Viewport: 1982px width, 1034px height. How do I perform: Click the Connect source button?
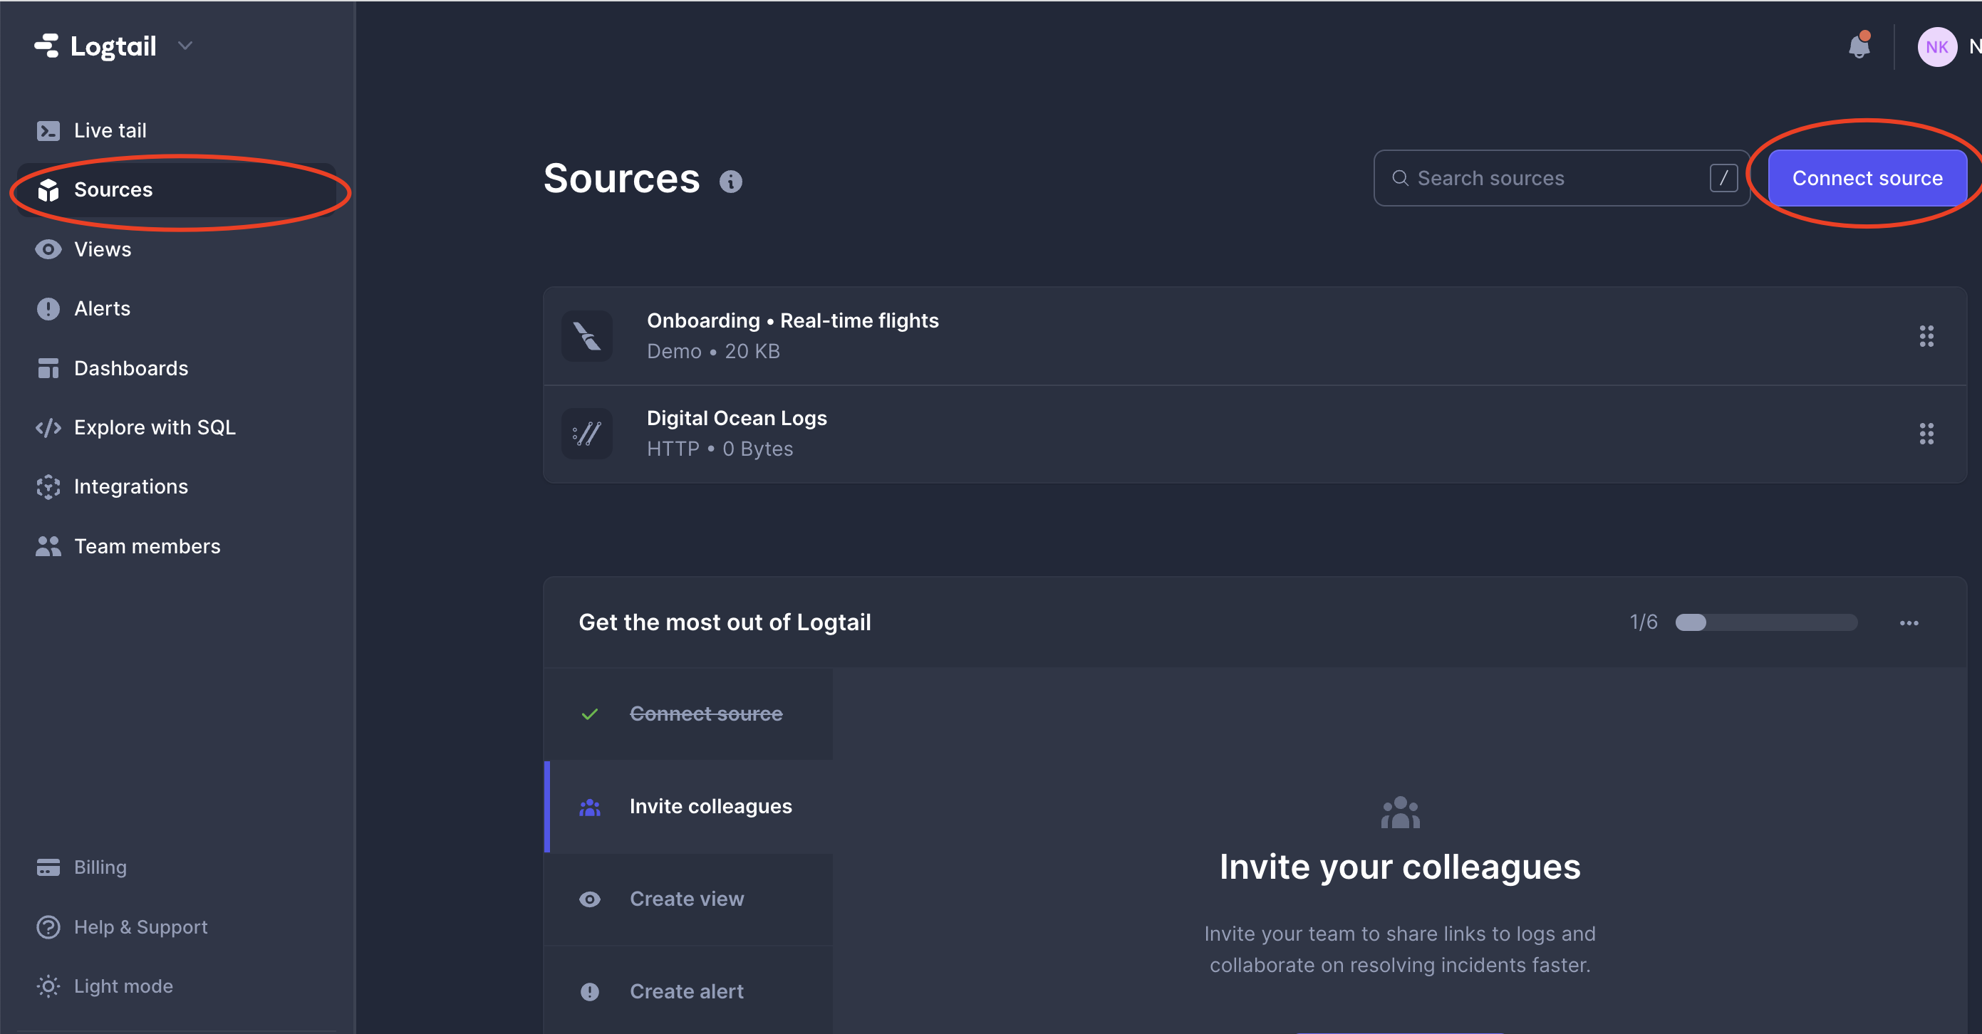point(1867,178)
